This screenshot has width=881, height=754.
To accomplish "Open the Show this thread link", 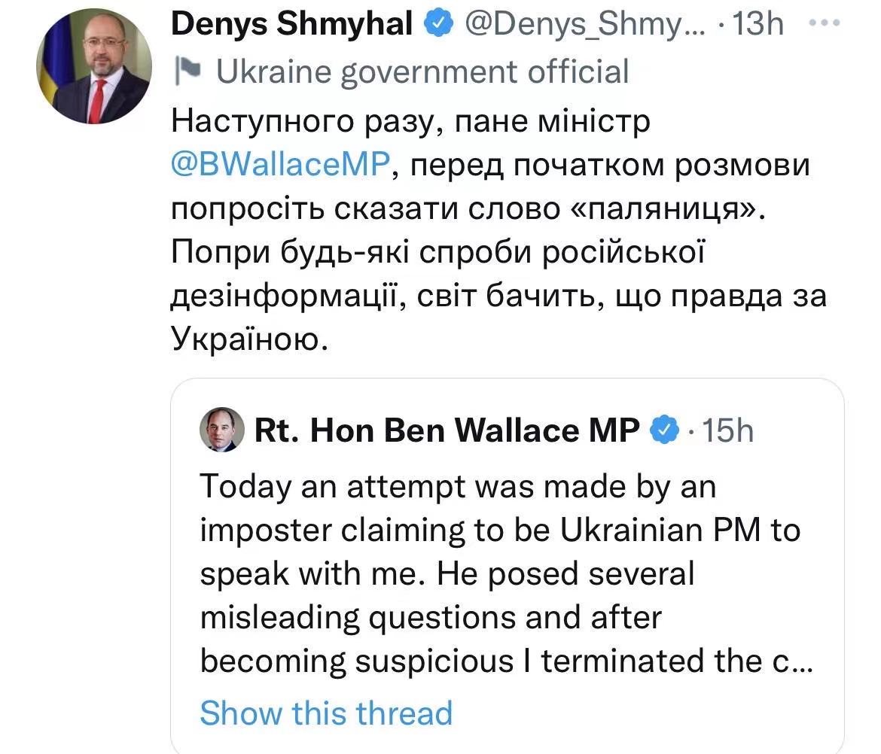I will pos(326,712).
